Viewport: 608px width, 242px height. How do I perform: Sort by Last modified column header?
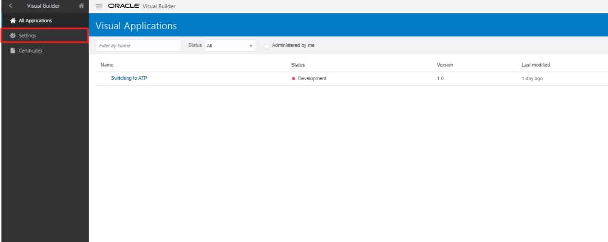coord(535,65)
